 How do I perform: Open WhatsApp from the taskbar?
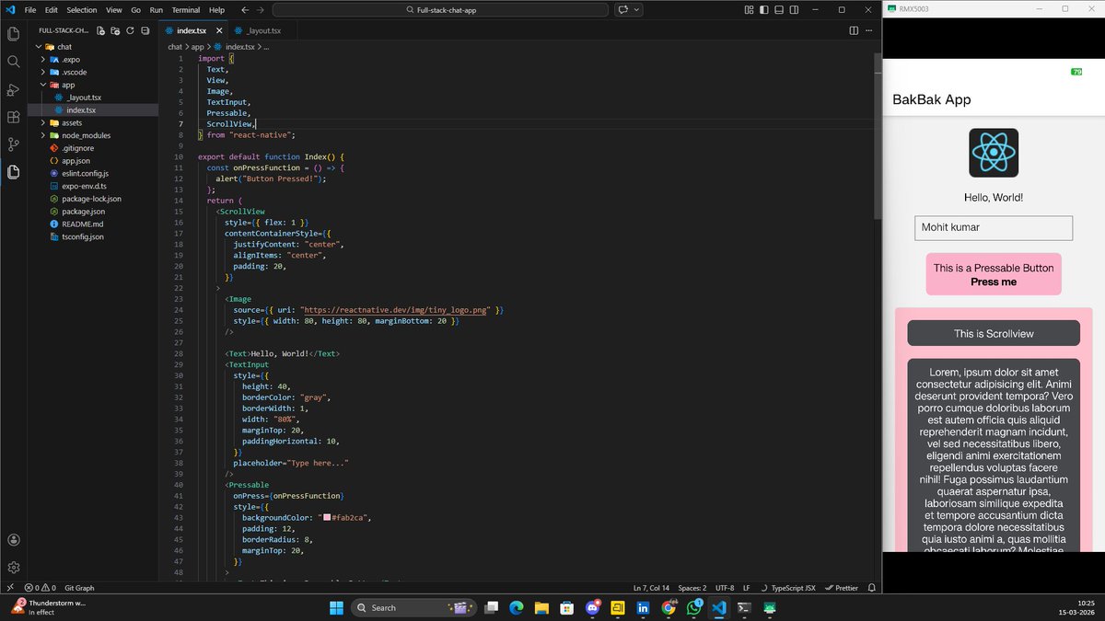click(694, 607)
